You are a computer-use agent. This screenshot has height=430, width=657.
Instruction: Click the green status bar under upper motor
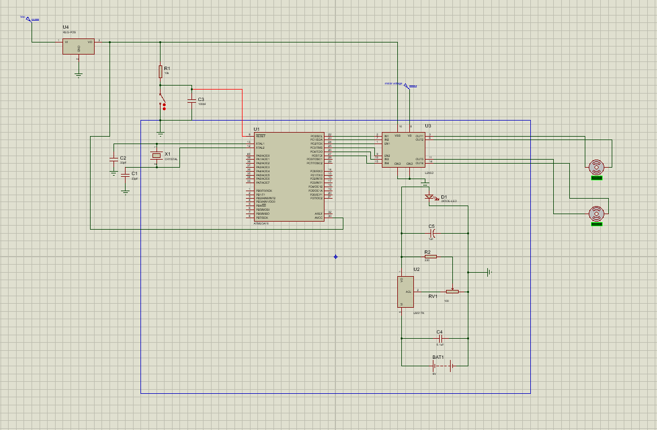point(597,179)
